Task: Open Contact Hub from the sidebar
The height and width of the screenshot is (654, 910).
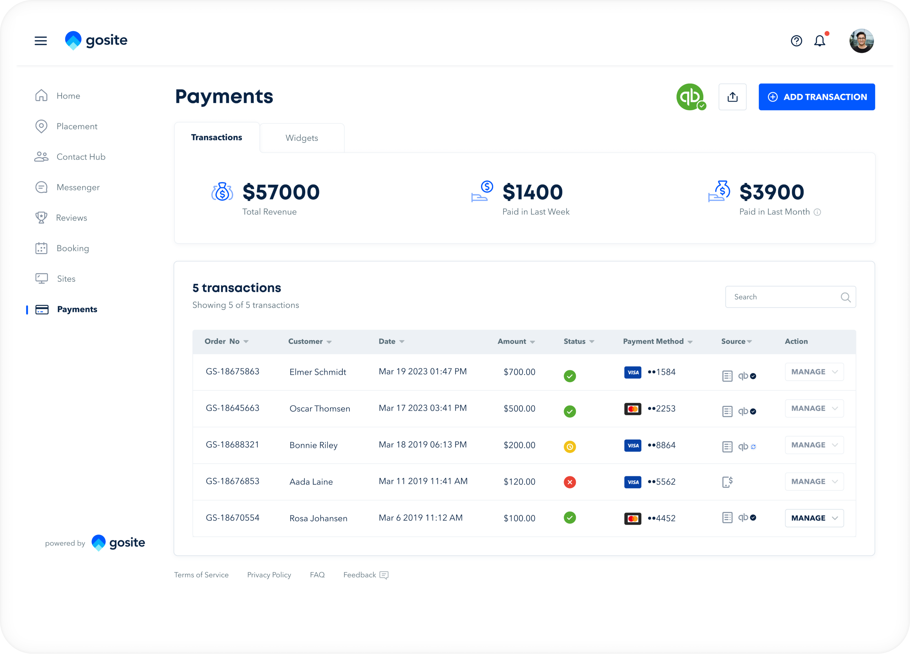Action: click(x=81, y=157)
